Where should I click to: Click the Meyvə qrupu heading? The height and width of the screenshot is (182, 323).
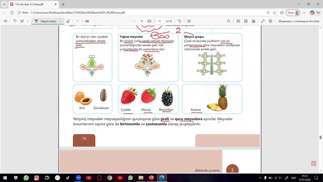pyautogui.click(x=194, y=37)
